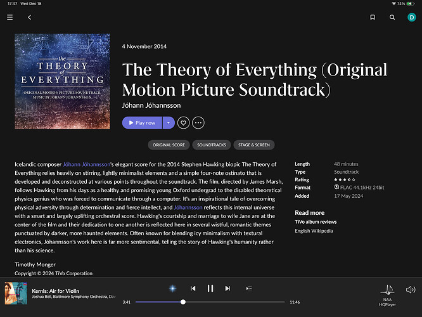Open the bookmarks icon
Image resolution: width=422 pixels, height=317 pixels.
373,17
